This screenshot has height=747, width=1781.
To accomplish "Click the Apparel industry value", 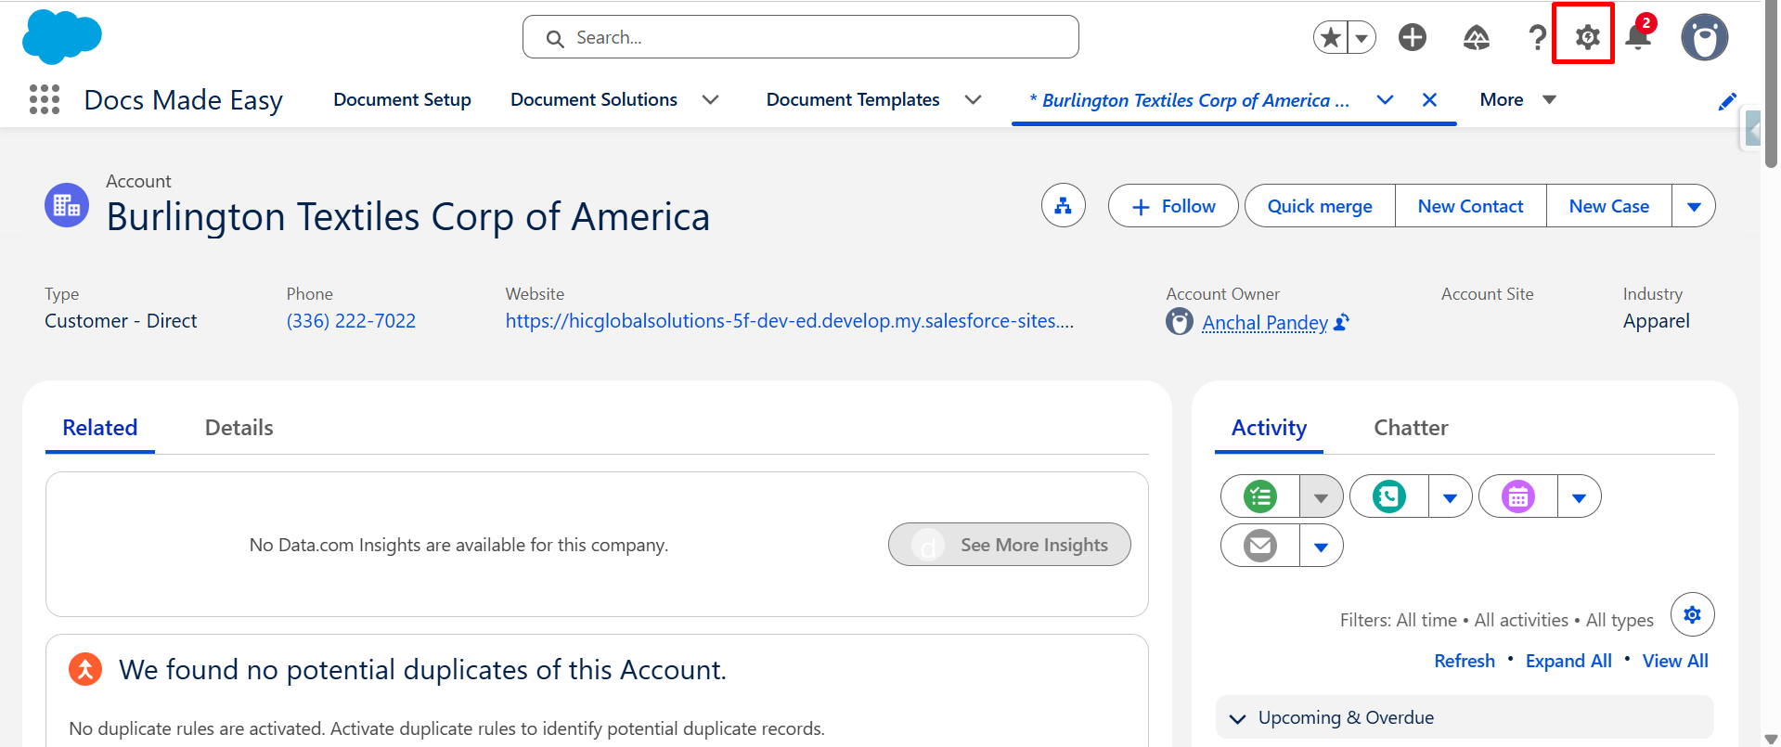I will pos(1657,321).
